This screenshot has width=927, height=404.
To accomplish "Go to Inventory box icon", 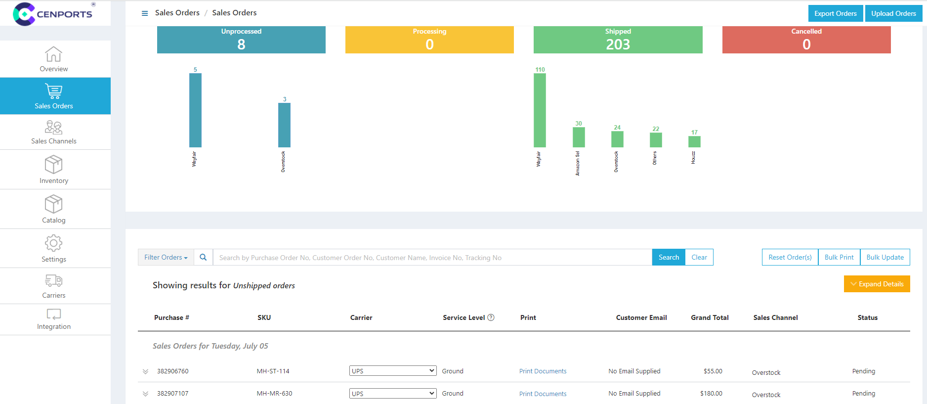I will tap(53, 165).
